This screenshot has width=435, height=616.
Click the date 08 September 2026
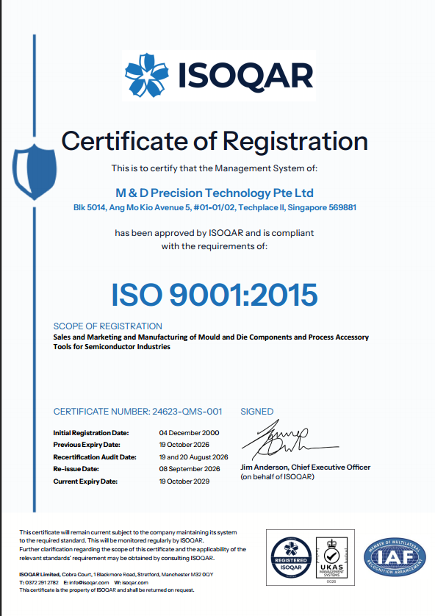190,469
